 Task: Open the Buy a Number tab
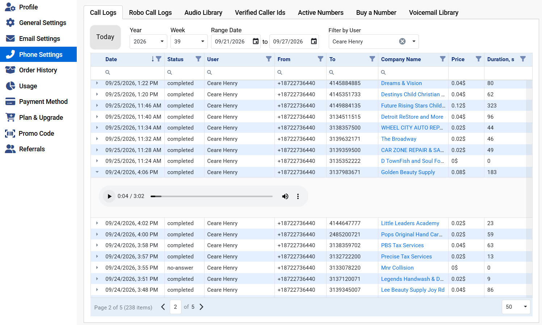pyautogui.click(x=376, y=13)
